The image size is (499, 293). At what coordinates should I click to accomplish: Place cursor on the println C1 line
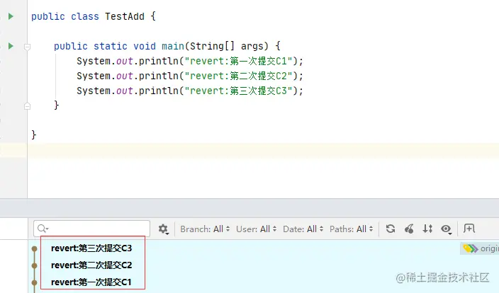tap(190, 61)
